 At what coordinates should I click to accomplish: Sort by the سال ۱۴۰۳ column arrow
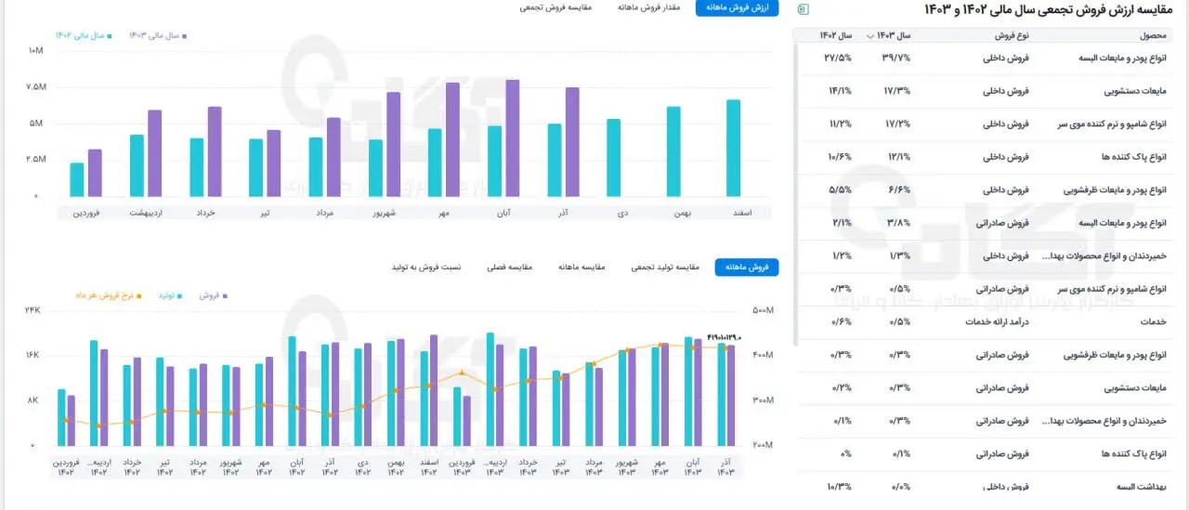pyautogui.click(x=869, y=36)
